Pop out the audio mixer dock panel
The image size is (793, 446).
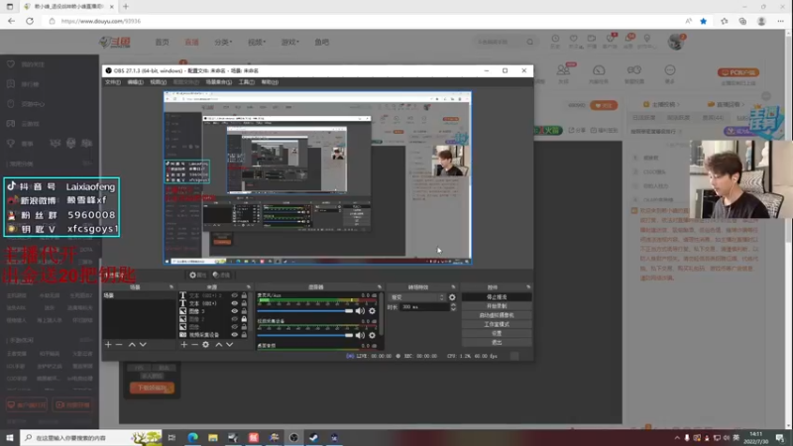[380, 287]
